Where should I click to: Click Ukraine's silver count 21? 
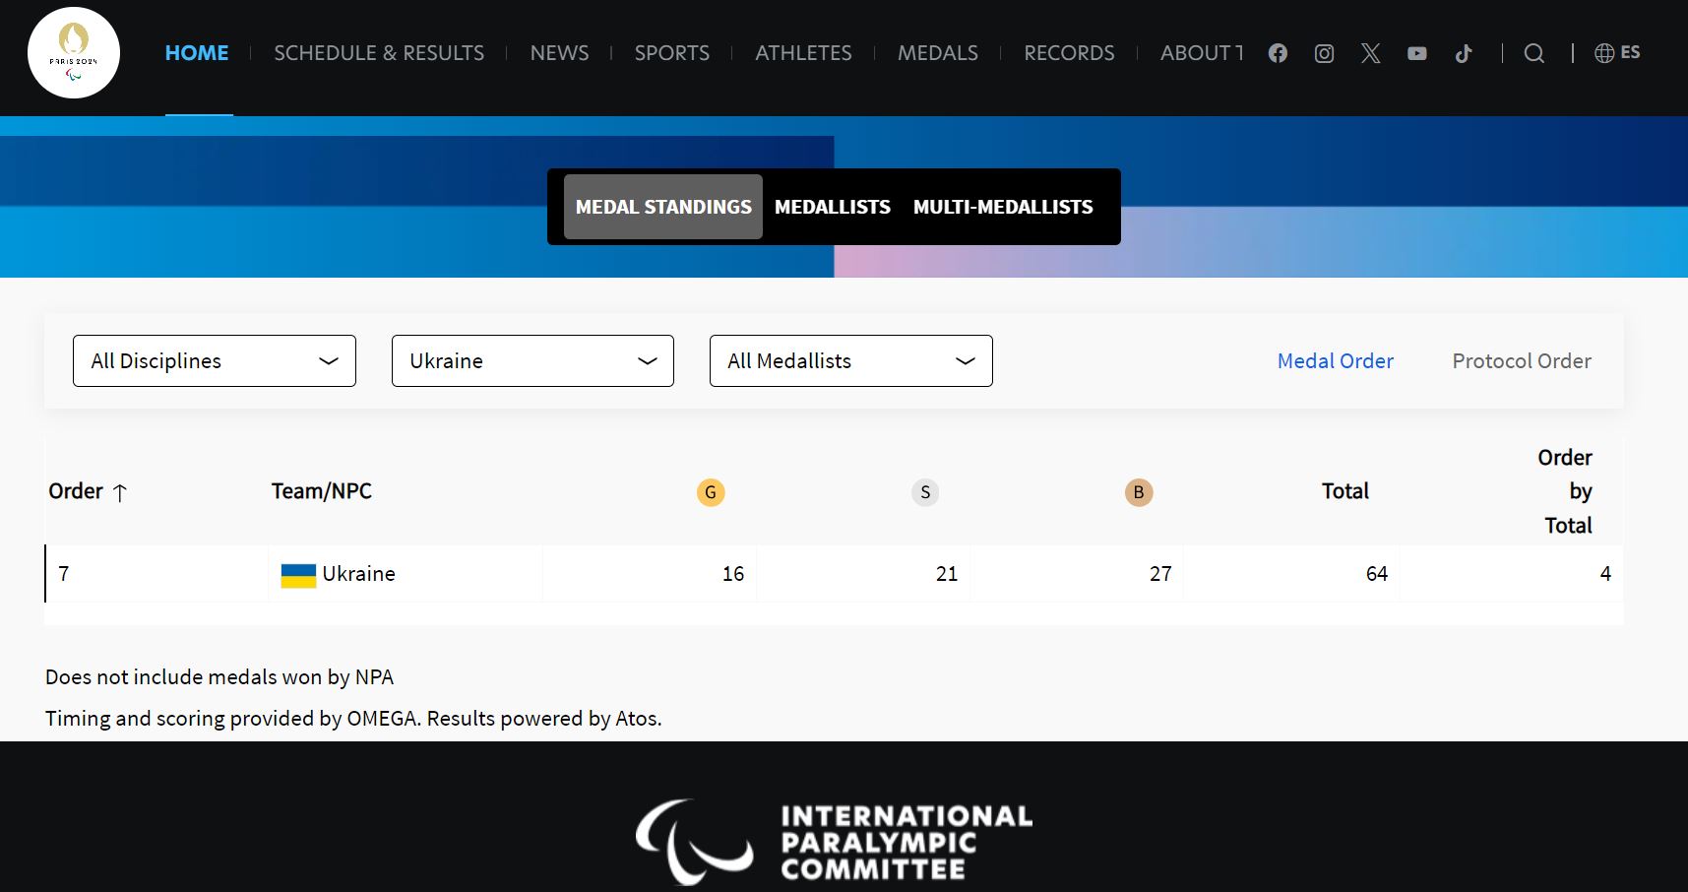click(947, 574)
